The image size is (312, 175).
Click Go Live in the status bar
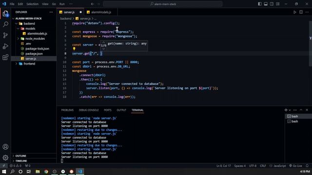click(x=296, y=166)
